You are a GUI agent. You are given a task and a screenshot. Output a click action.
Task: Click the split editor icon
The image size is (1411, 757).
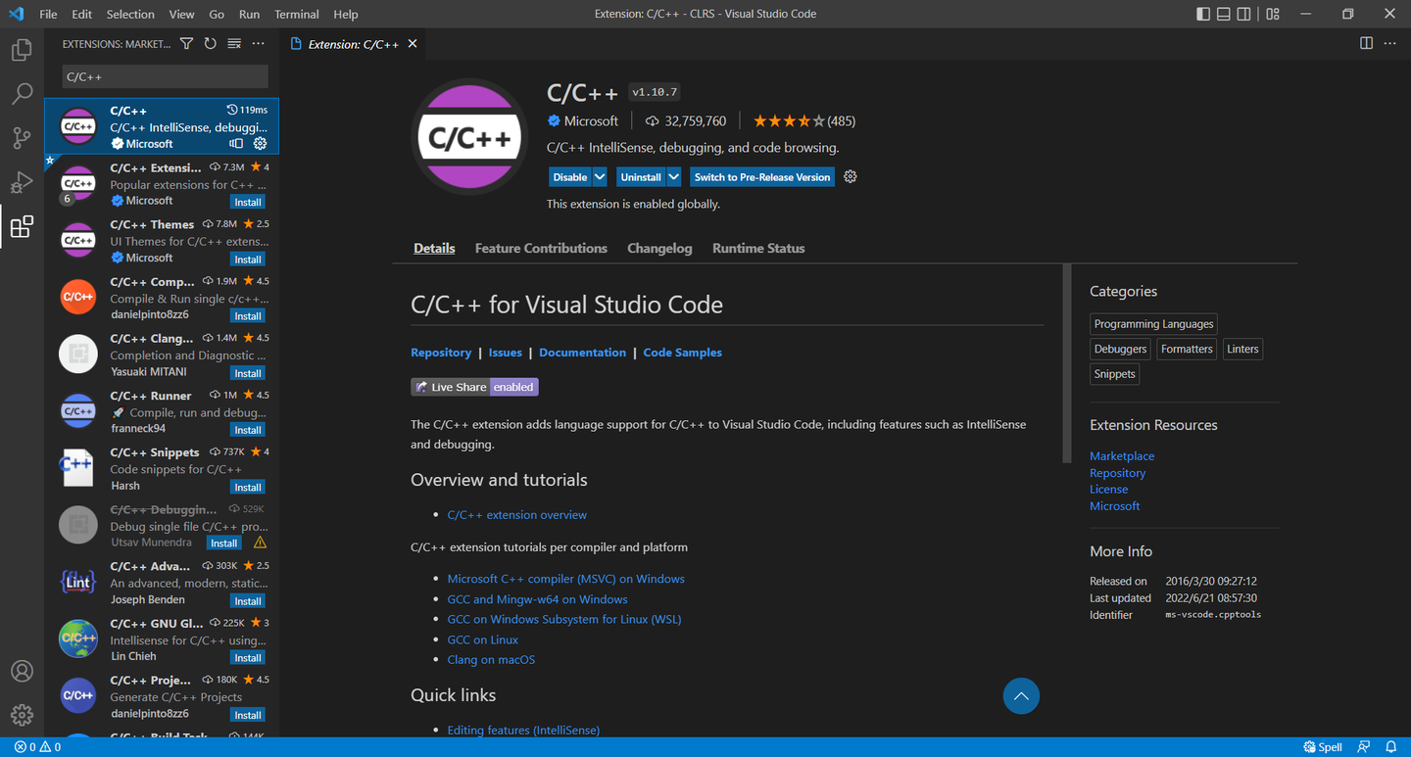[1366, 43]
